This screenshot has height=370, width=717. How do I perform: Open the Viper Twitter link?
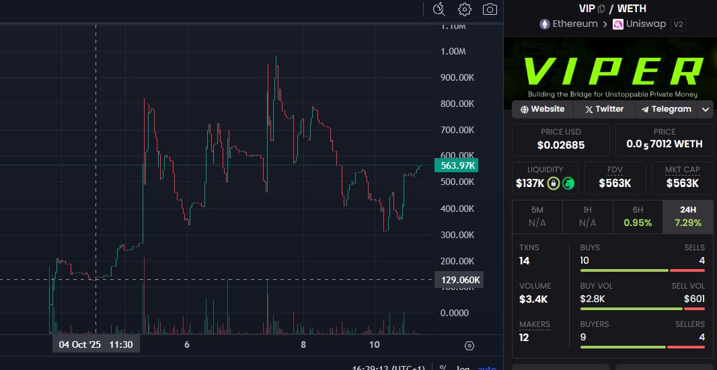[604, 109]
